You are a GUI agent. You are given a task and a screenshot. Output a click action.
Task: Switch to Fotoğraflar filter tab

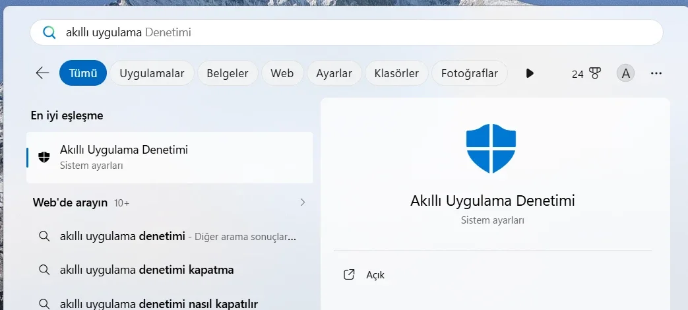pyautogui.click(x=470, y=73)
